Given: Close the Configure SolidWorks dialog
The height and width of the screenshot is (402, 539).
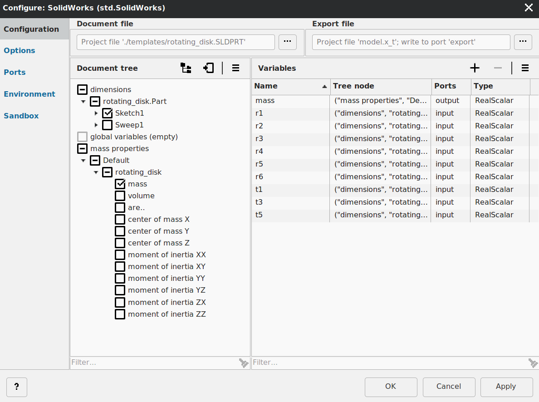Looking at the screenshot, I should [529, 8].
